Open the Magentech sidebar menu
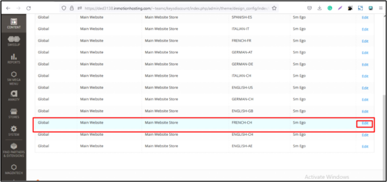This screenshot has height=182, width=387. pos(14,169)
